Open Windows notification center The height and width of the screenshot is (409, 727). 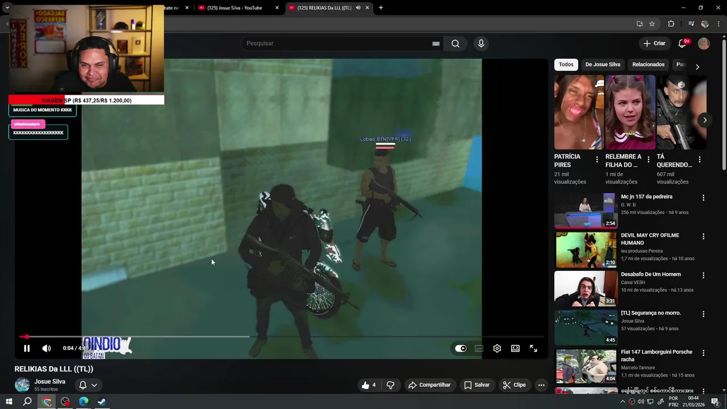(x=716, y=402)
